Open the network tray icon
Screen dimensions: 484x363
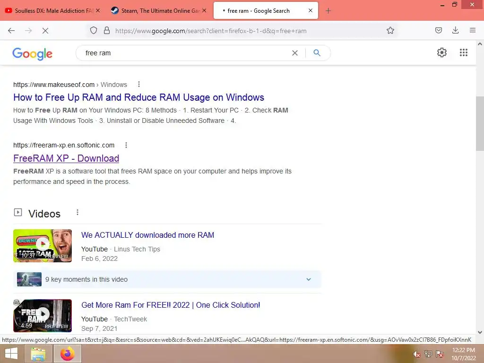428,354
